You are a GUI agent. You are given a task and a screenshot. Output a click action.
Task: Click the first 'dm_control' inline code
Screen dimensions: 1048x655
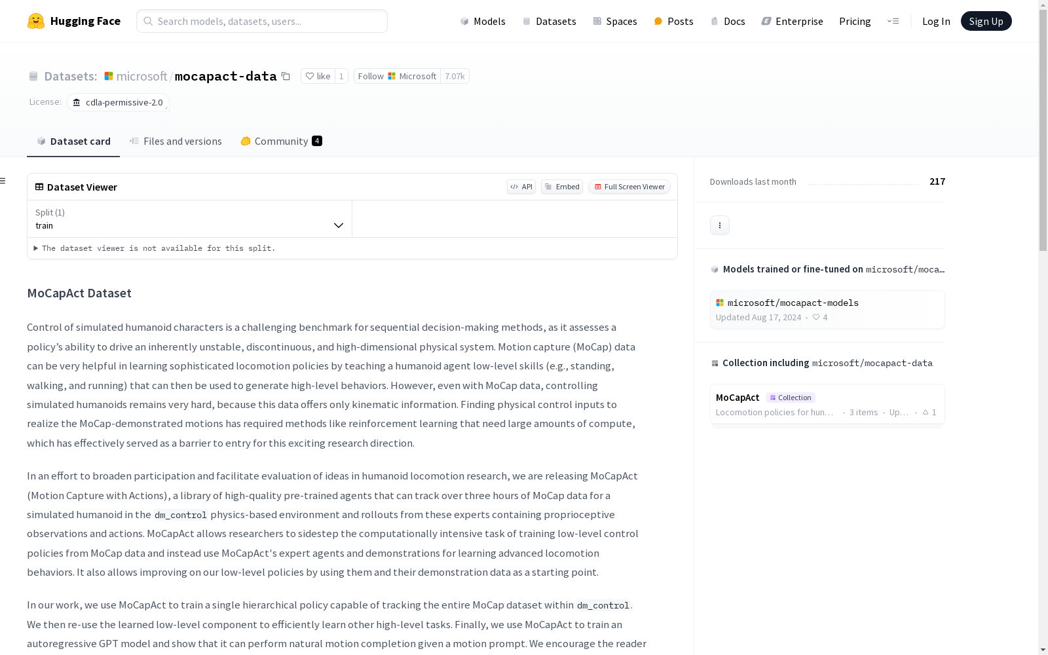181,515
